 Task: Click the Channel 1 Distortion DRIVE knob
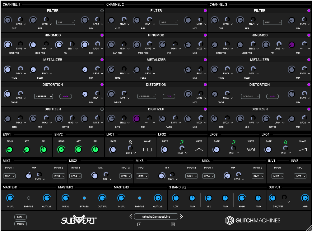[x=7, y=94]
